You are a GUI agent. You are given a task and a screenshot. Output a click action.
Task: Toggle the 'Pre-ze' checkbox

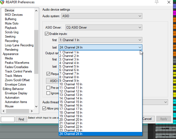pos(48,87)
